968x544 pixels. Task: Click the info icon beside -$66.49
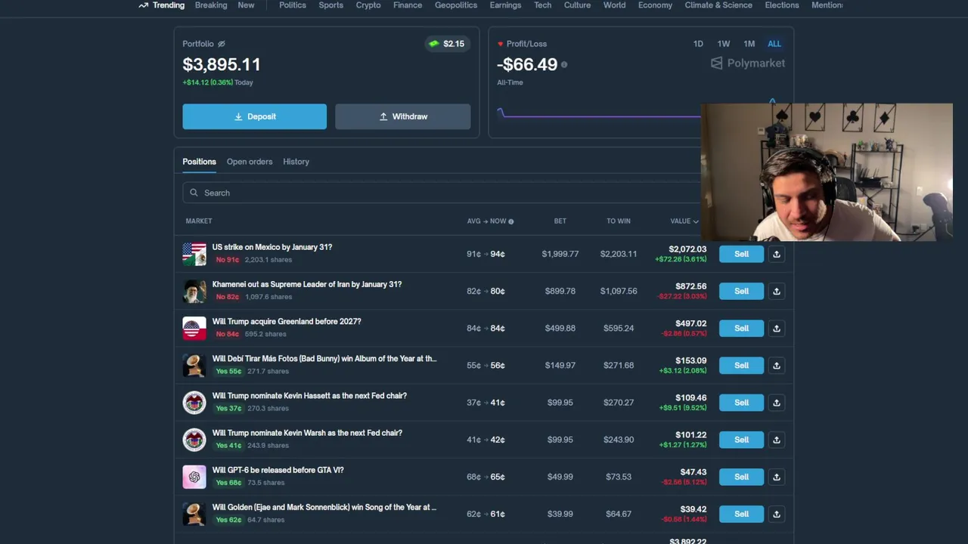[564, 65]
